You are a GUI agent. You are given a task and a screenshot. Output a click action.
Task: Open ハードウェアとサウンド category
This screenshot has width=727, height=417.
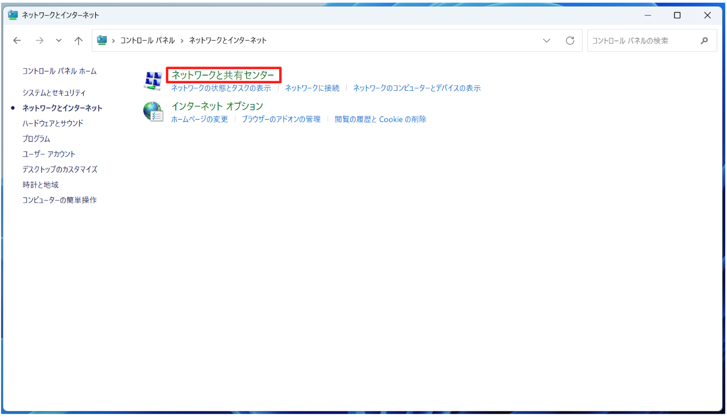53,123
